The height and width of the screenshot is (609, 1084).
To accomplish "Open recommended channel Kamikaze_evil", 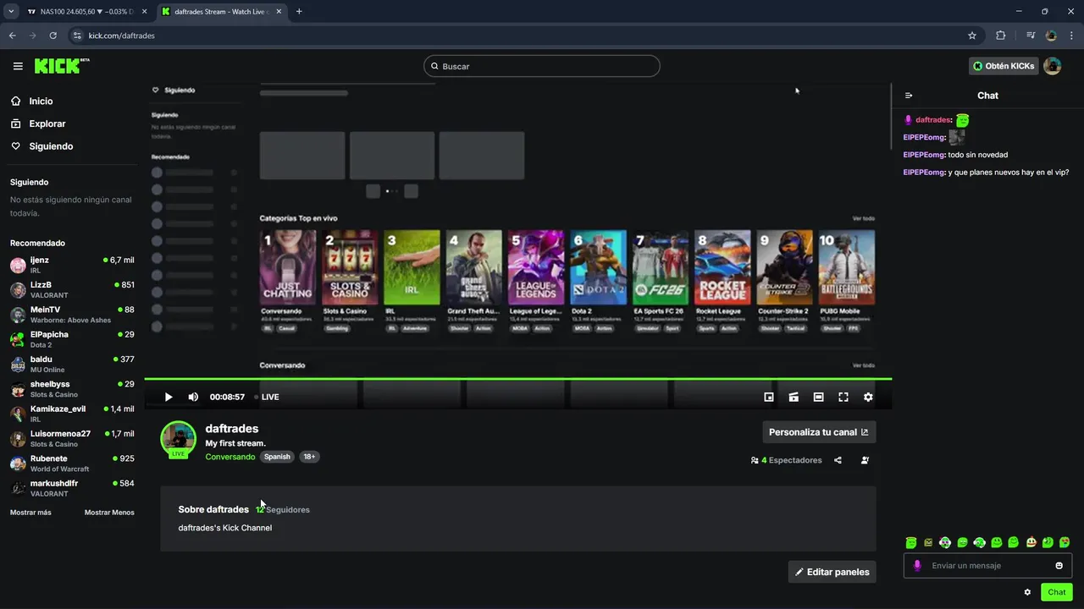I will point(72,414).
